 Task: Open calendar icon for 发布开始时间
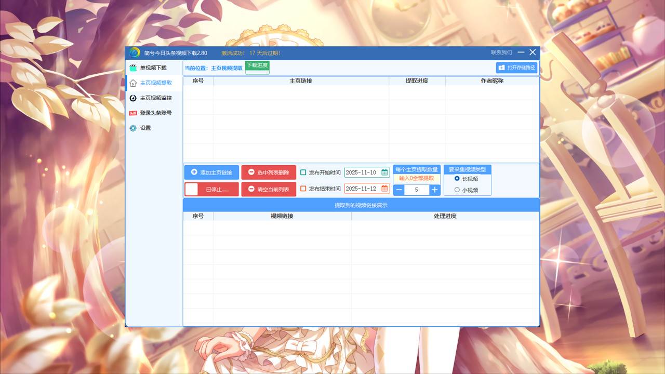pyautogui.click(x=384, y=172)
